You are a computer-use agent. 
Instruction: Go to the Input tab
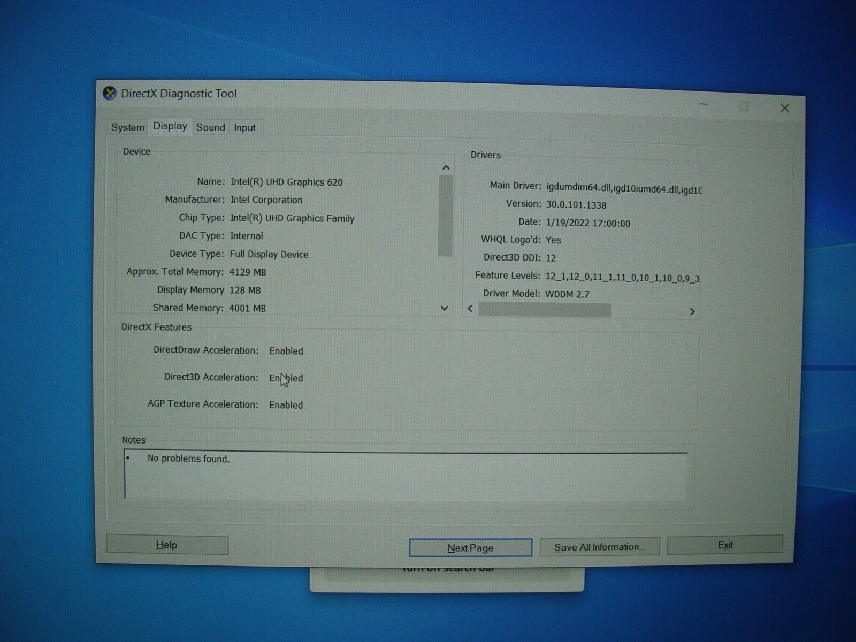click(x=244, y=128)
